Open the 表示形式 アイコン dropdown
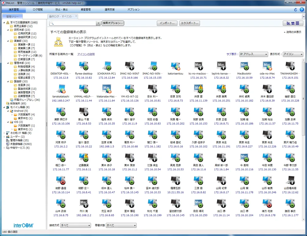307x236 pixels. (x=293, y=54)
